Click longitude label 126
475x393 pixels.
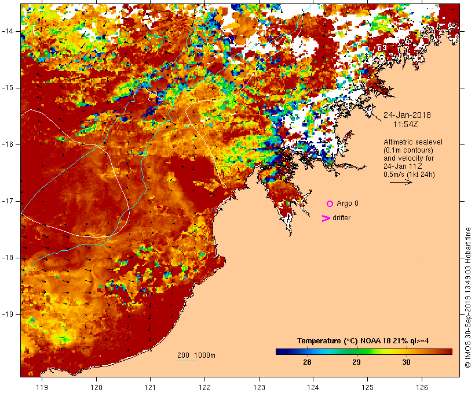pyautogui.click(x=422, y=387)
